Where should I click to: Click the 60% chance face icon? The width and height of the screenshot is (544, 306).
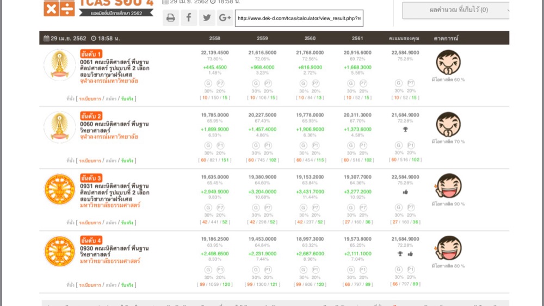tap(448, 63)
